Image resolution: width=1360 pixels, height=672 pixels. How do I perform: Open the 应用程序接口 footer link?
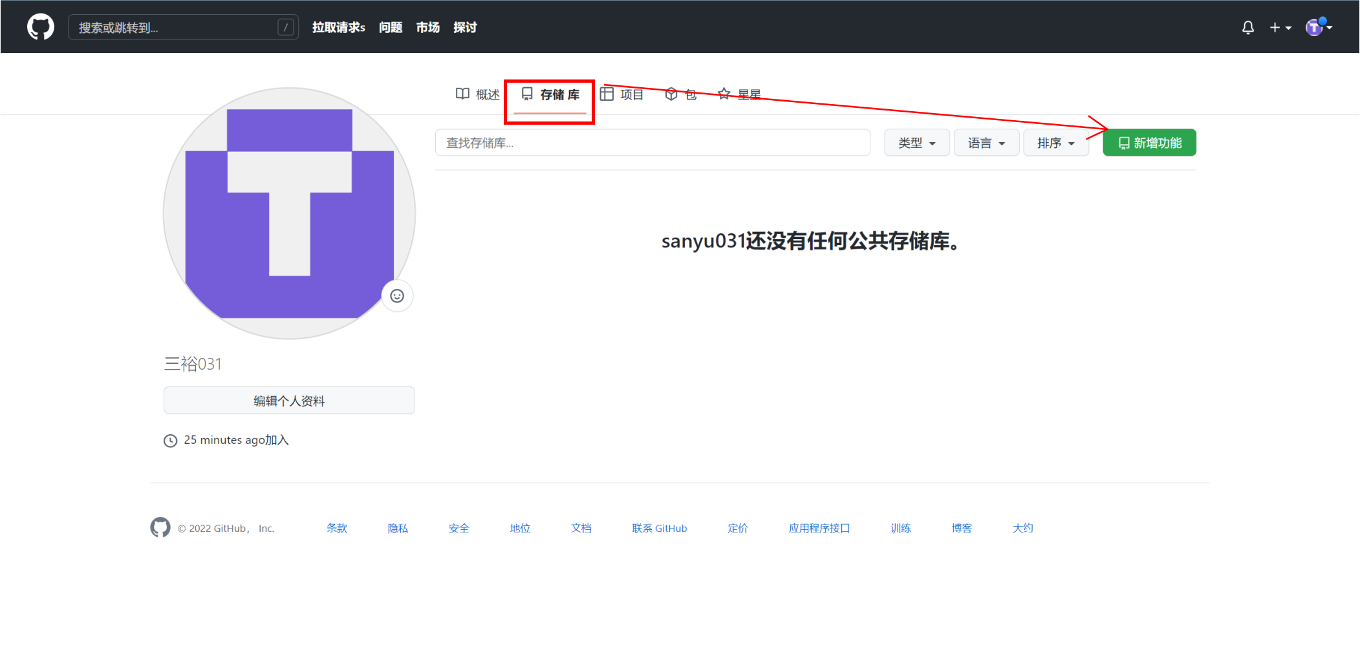point(819,528)
